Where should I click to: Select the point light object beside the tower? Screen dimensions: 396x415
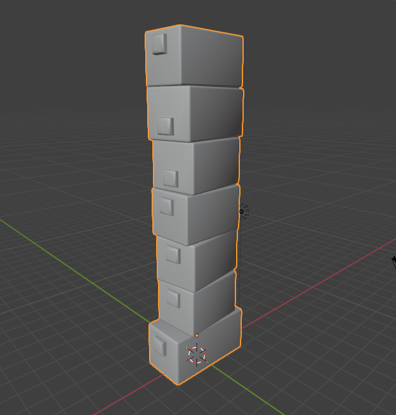242,211
